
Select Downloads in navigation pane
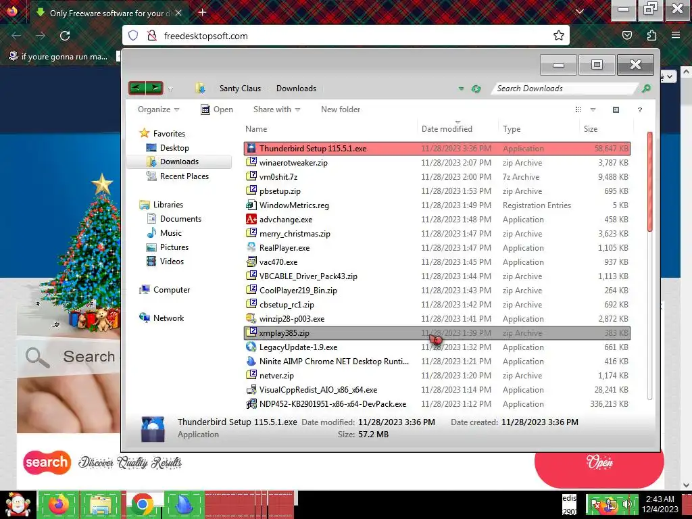pyautogui.click(x=179, y=162)
